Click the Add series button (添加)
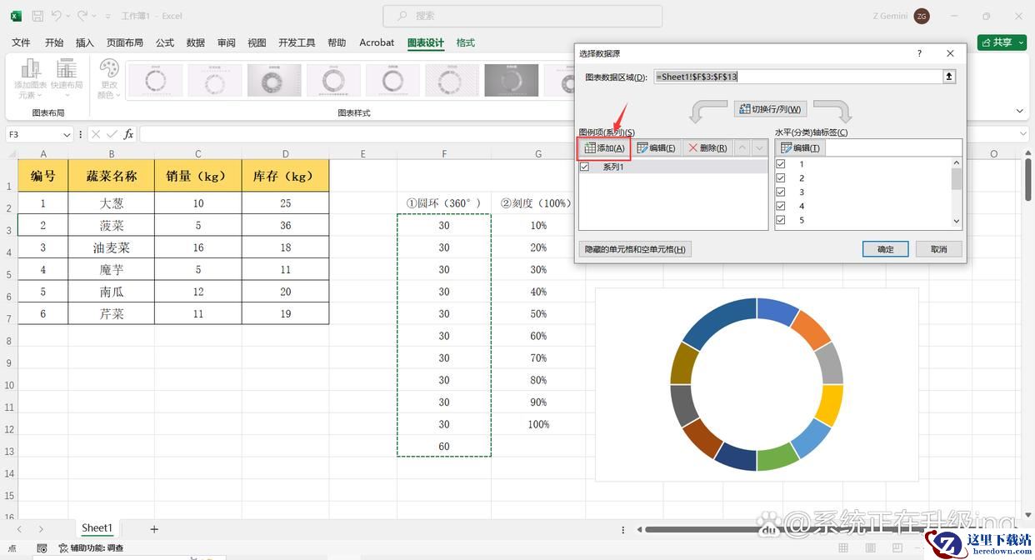This screenshot has width=1035, height=560. tap(604, 147)
